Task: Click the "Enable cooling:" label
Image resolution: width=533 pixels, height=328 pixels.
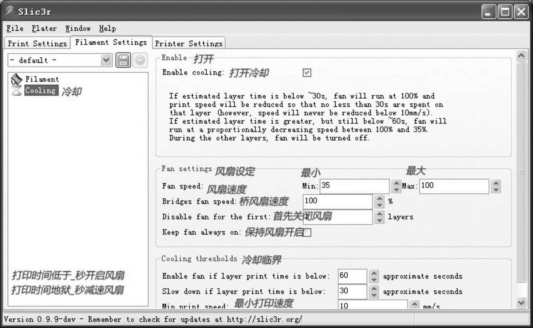Action: (x=193, y=73)
